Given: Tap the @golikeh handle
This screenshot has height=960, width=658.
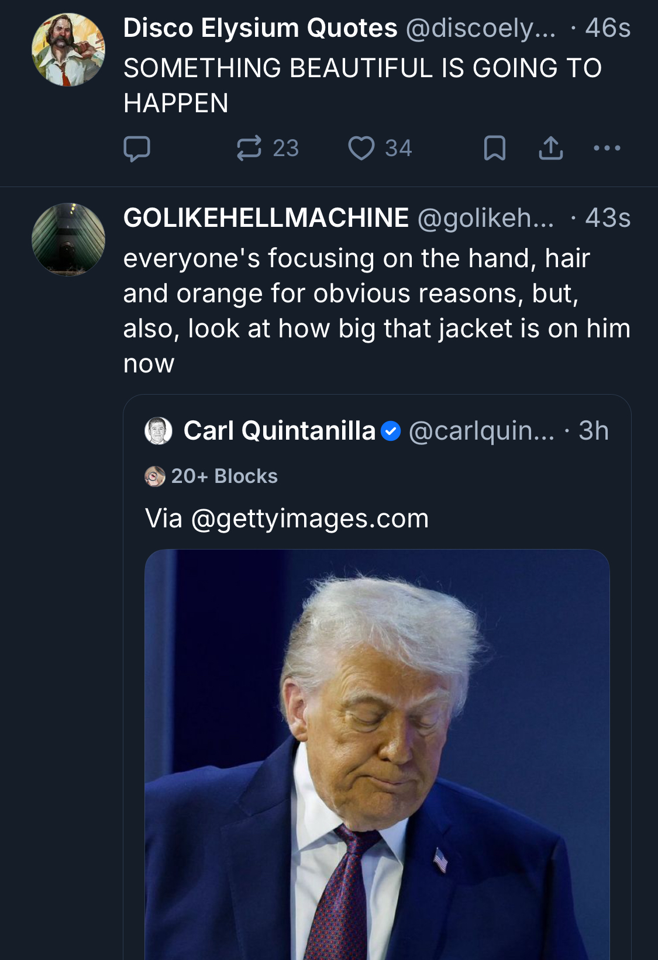Looking at the screenshot, I should coord(485,218).
